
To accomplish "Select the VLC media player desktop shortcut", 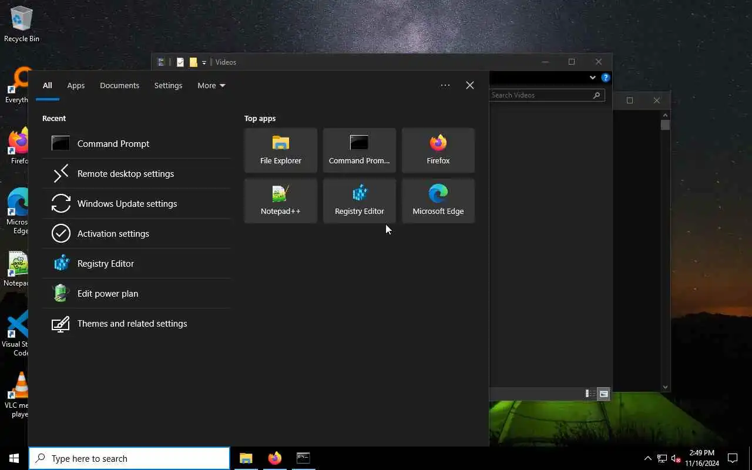I will coord(17,395).
